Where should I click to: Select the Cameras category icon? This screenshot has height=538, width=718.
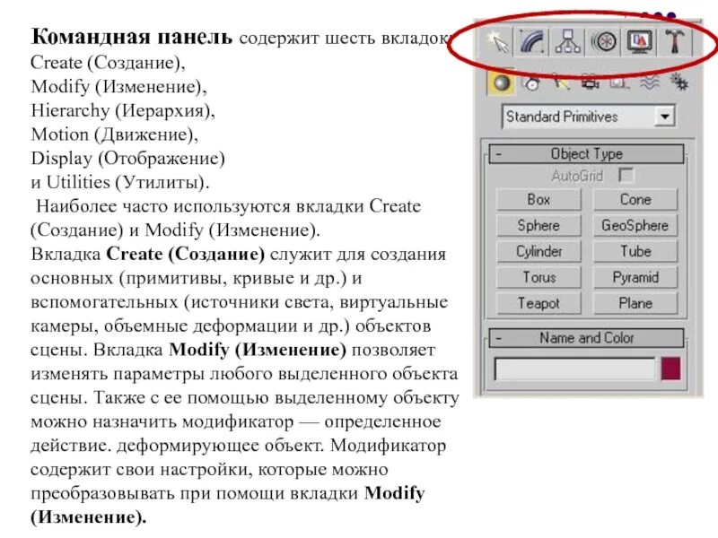pyautogui.click(x=591, y=82)
